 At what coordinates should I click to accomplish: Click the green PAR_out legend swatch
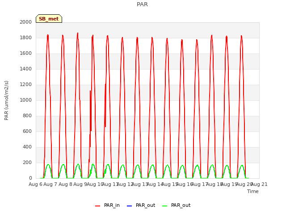164,206
